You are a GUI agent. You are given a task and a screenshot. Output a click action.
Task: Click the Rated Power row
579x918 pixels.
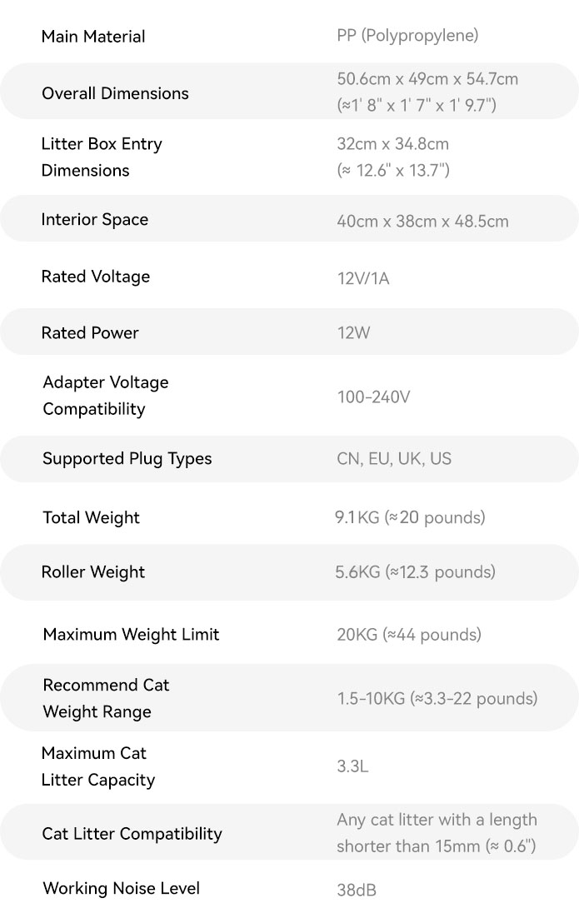(x=289, y=332)
